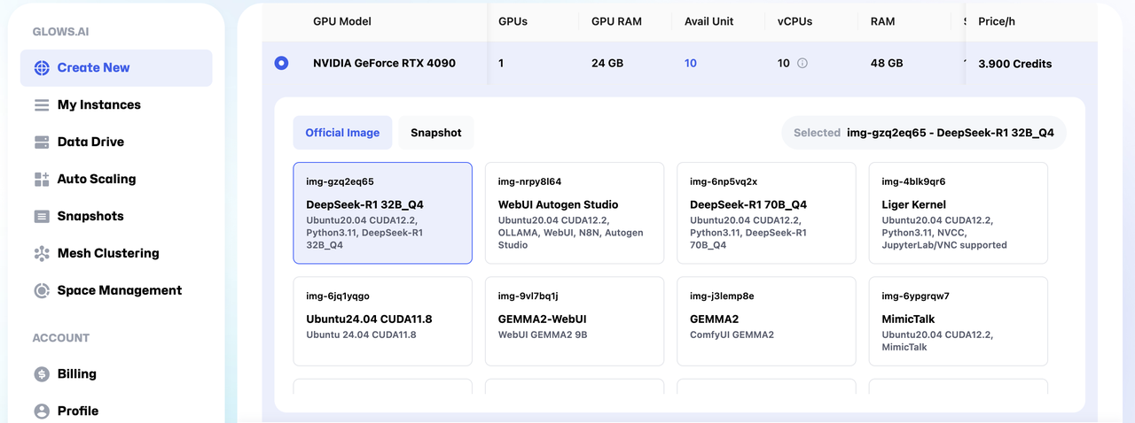Click the Snapshots sidebar icon

point(42,217)
